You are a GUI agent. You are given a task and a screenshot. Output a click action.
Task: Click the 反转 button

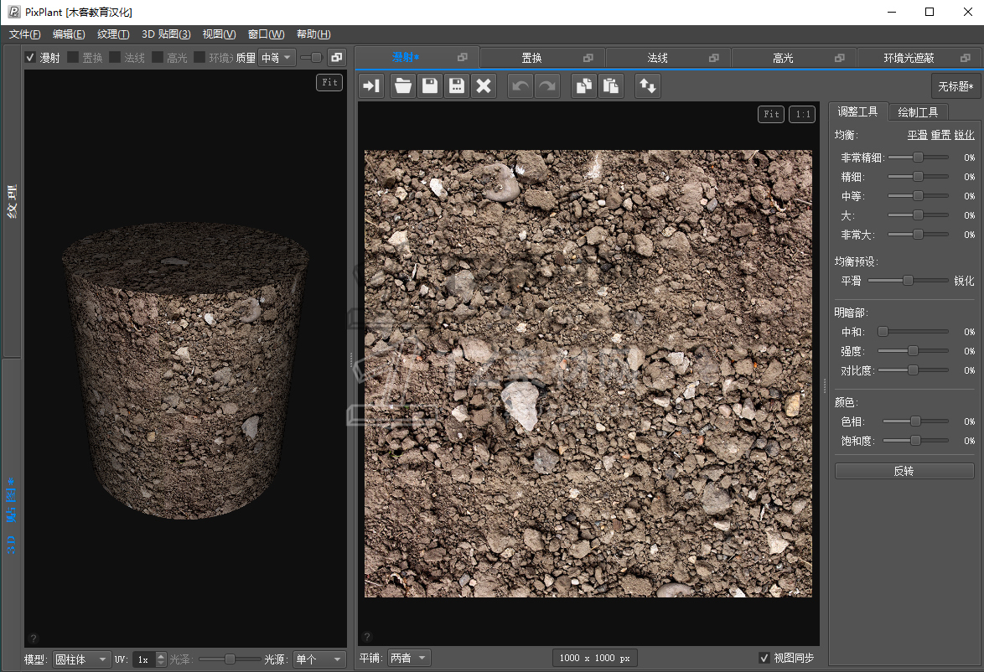tap(904, 471)
